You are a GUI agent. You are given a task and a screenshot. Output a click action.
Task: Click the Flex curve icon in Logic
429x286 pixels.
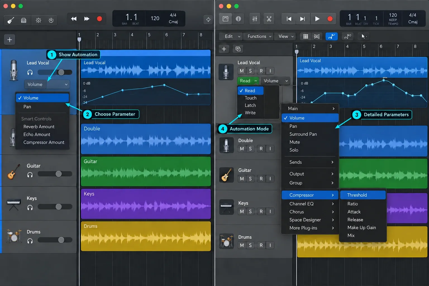[x=348, y=36]
